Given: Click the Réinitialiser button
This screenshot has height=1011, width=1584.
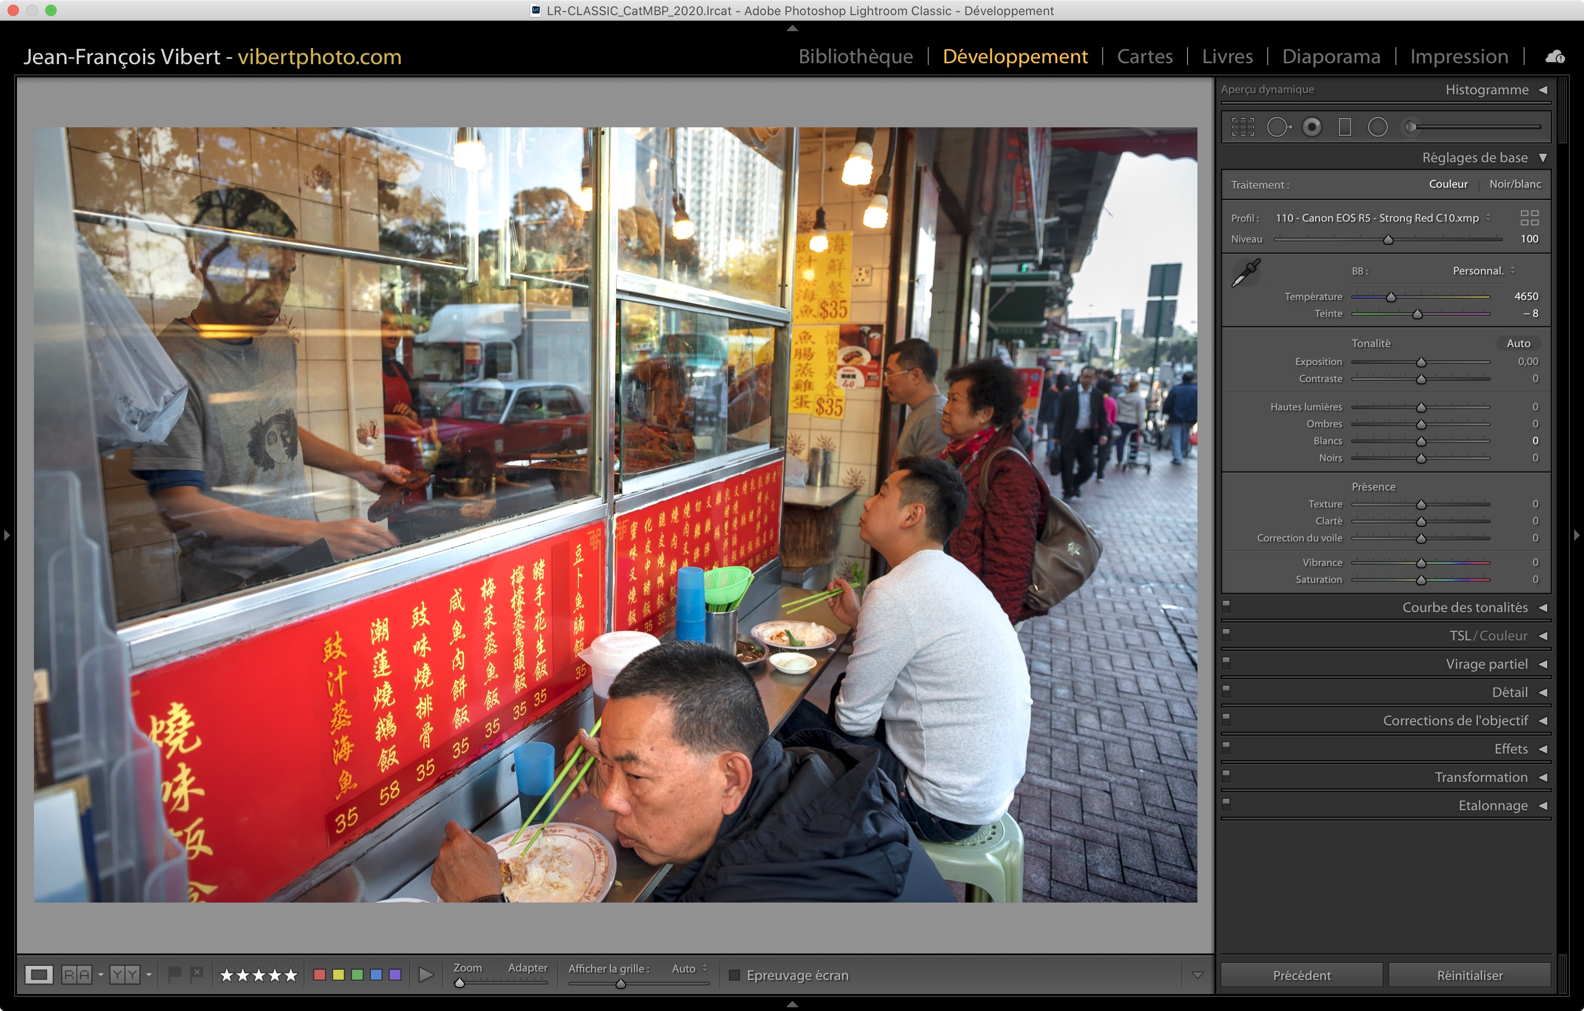Looking at the screenshot, I should [x=1469, y=975].
